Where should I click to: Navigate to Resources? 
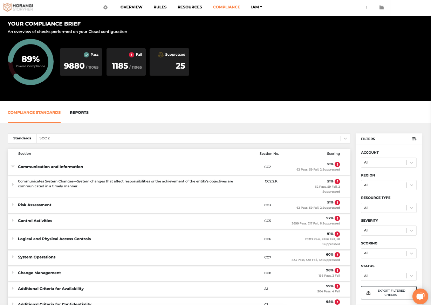190,7
